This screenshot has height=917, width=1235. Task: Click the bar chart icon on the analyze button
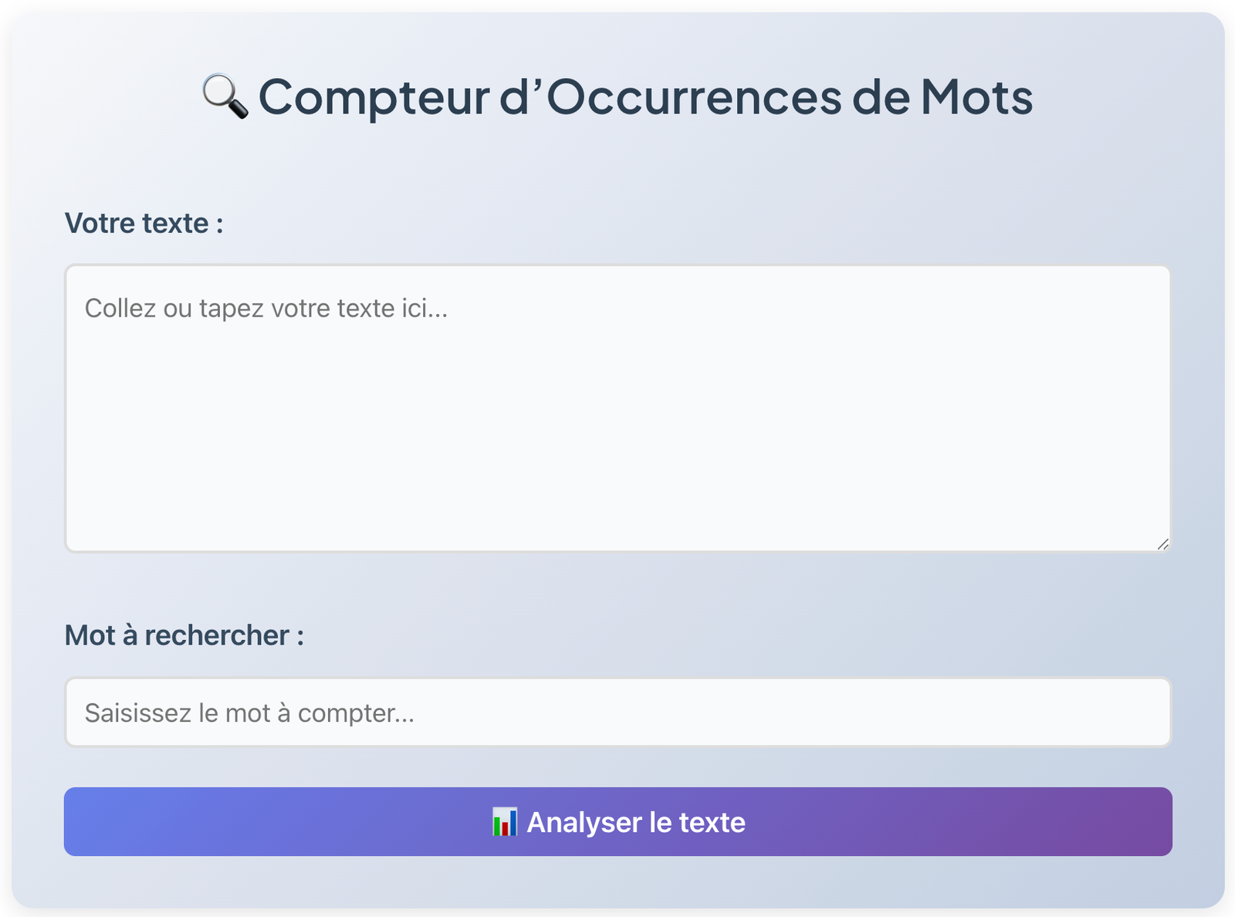506,823
